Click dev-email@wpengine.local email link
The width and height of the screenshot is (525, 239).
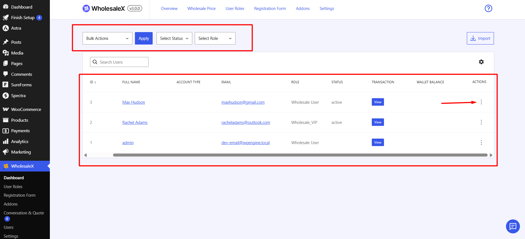click(x=245, y=143)
